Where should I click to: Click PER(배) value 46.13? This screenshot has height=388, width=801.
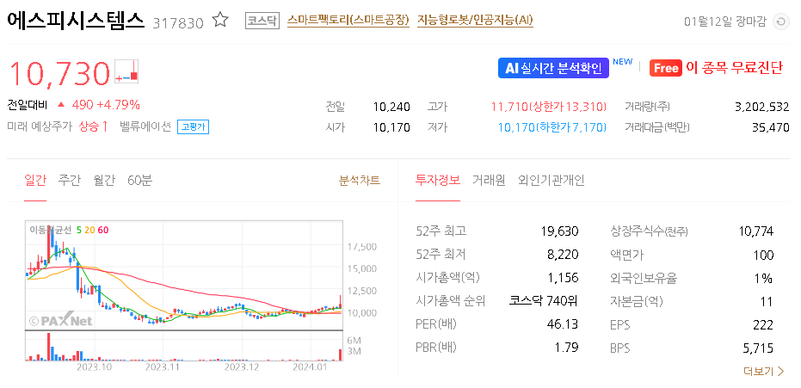tap(564, 324)
